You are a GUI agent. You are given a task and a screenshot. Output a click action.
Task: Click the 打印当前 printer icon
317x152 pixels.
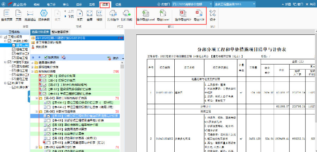[125, 14]
